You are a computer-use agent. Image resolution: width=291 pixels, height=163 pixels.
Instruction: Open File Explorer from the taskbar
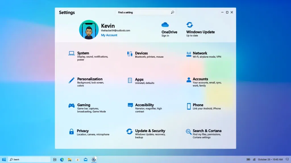[70, 159]
